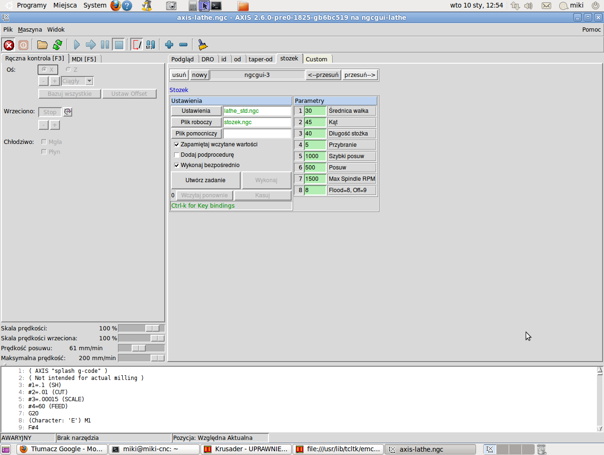This screenshot has height=455, width=604.
Task: Click 'Utwórz zadanie' button
Action: click(205, 180)
